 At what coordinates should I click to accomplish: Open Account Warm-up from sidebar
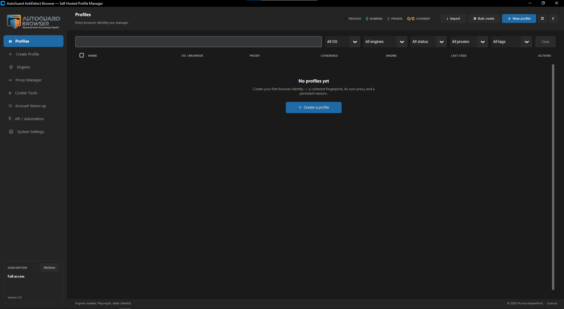click(x=33, y=106)
